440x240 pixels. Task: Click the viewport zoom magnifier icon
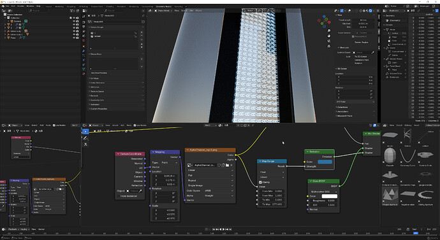click(329, 31)
